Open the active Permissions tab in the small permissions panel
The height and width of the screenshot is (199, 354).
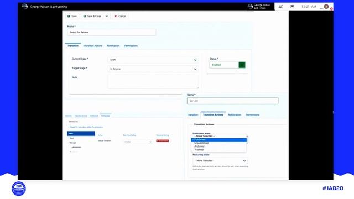(106, 116)
